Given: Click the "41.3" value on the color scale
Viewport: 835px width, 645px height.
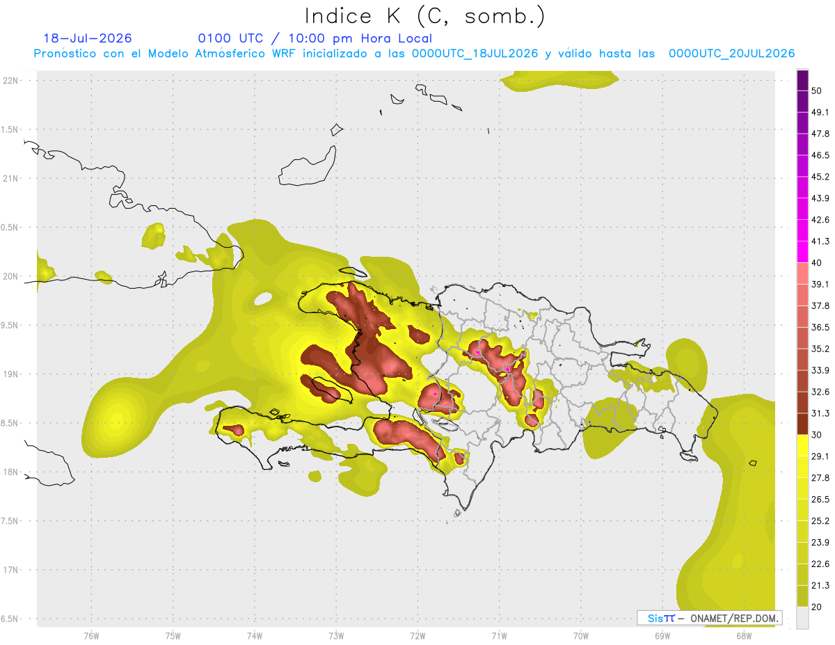Looking at the screenshot, I should pyautogui.click(x=820, y=242).
